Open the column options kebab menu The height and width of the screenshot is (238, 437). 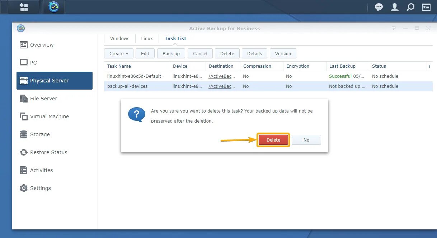[429, 66]
